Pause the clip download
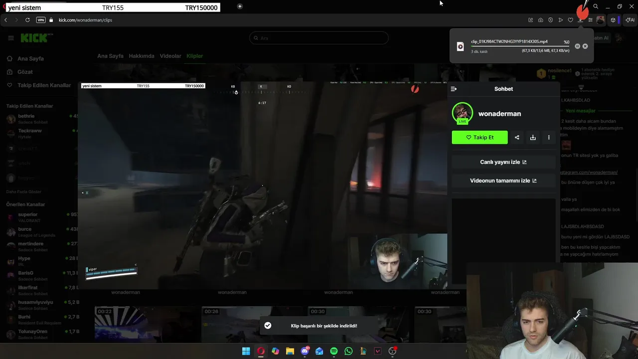Image resolution: width=638 pixels, height=359 pixels. click(x=577, y=46)
